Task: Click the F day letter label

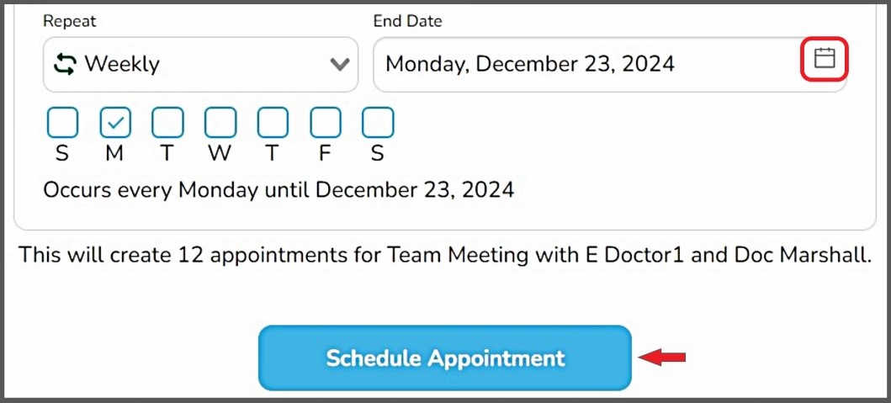Action: [326, 153]
